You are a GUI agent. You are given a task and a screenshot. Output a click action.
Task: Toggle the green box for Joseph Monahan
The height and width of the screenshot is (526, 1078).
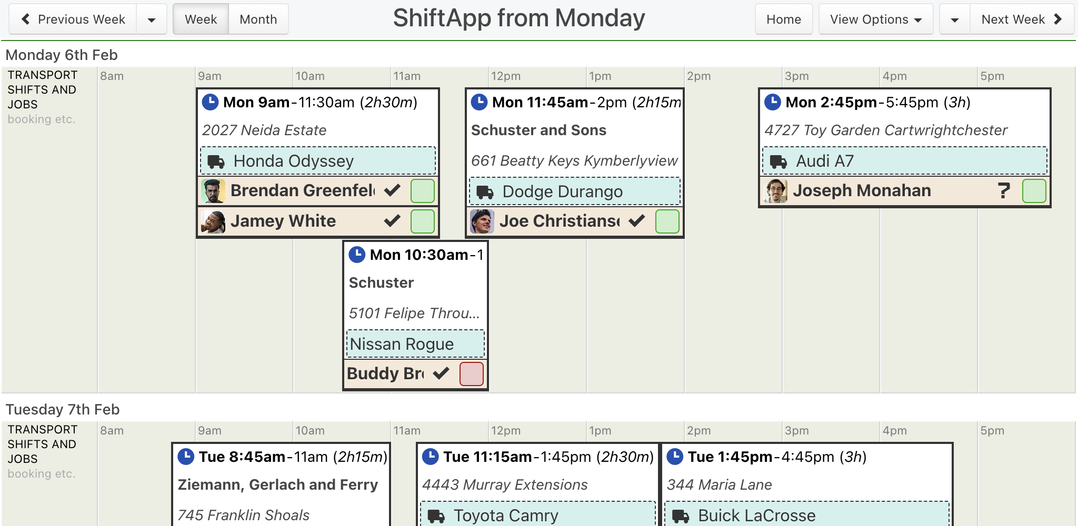coord(1034,191)
